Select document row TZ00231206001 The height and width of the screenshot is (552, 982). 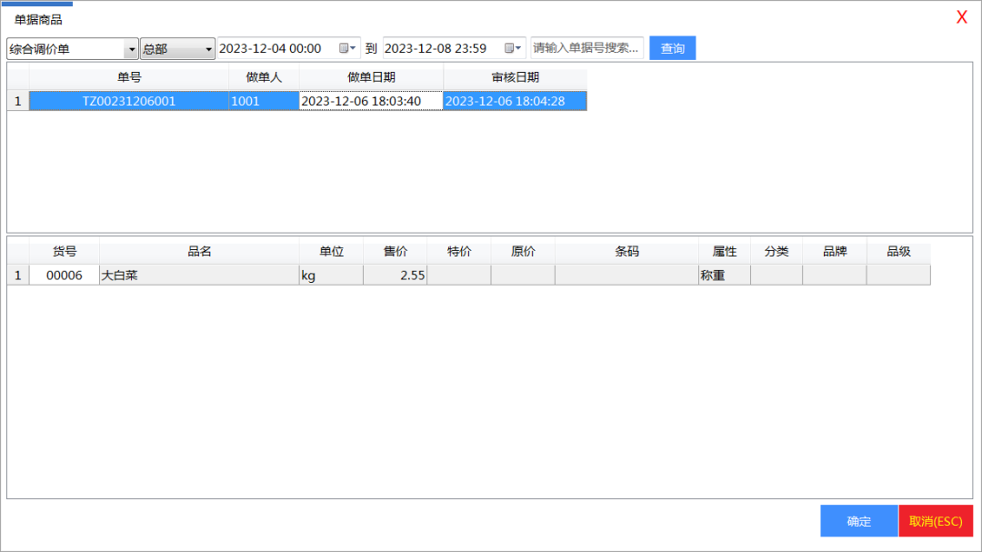click(x=129, y=101)
